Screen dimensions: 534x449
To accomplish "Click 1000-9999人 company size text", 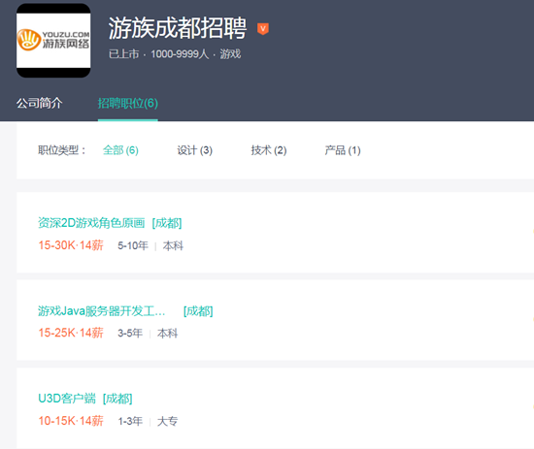I will click(180, 54).
